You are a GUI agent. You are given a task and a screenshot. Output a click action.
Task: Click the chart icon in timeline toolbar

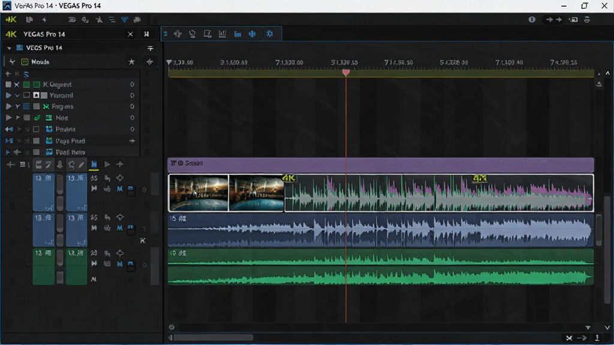tap(222, 34)
